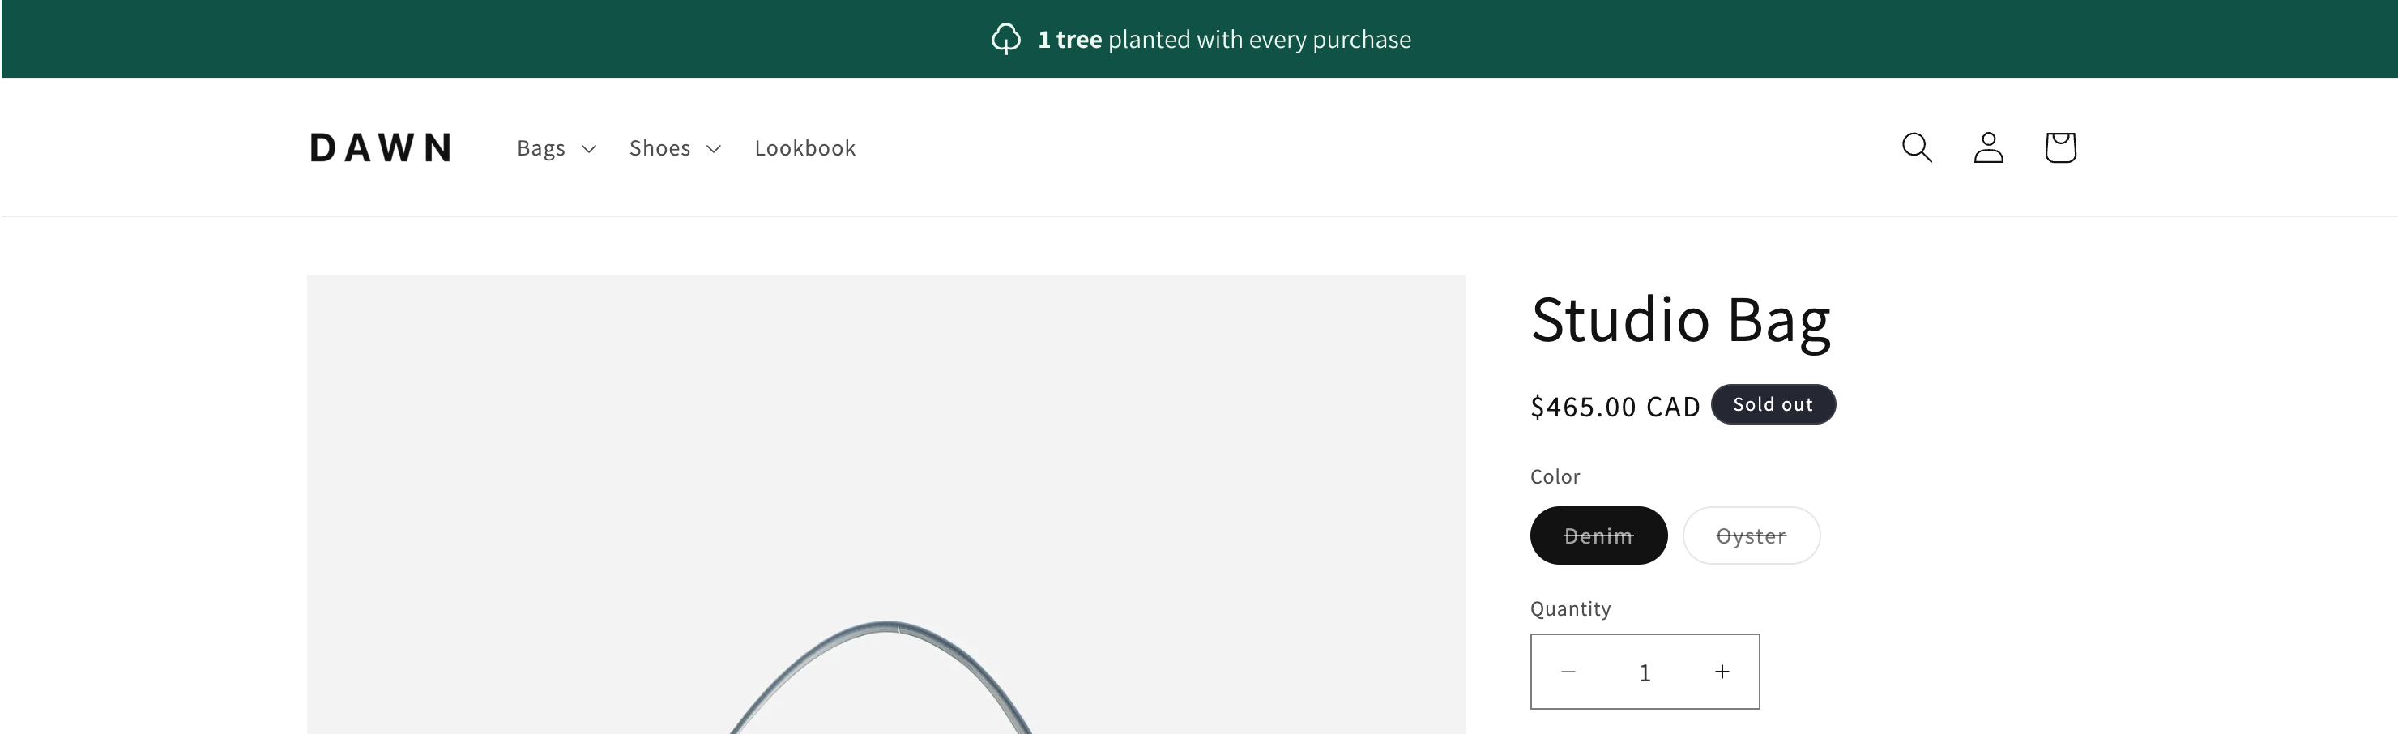Click the plus icon to increase quantity
Viewport: 2398px width, 734px height.
[1722, 672]
